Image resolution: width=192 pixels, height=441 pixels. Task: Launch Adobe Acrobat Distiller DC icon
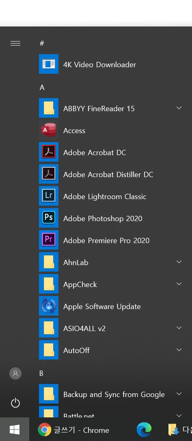click(48, 174)
